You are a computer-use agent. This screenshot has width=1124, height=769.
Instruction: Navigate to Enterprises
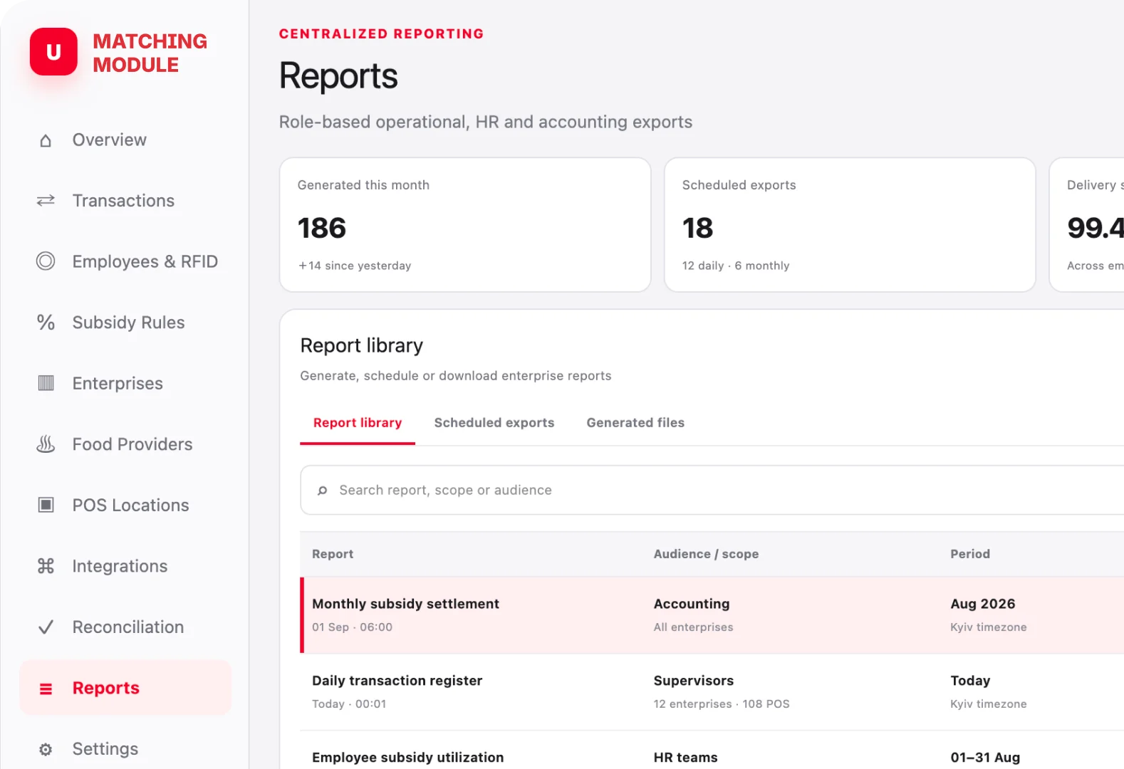point(125,383)
